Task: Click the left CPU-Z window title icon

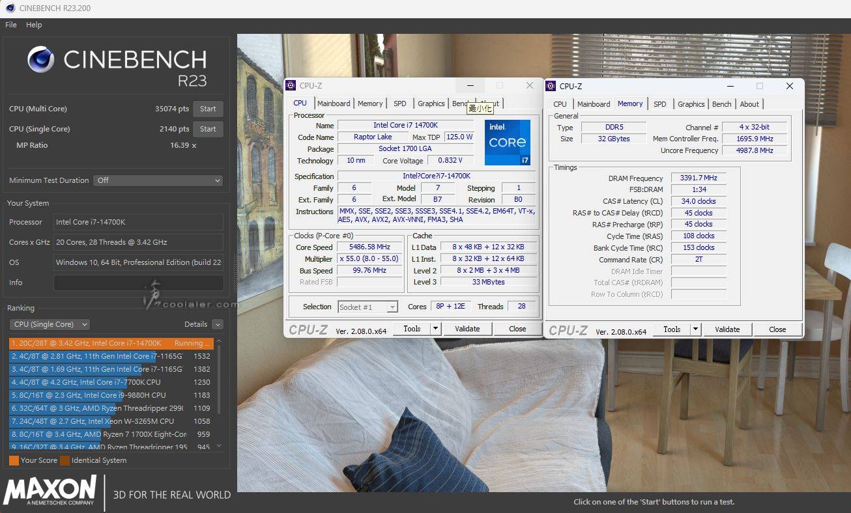Action: coord(291,85)
